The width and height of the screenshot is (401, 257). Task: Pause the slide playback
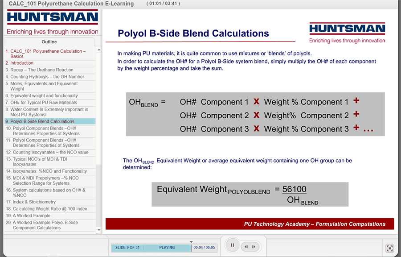pyautogui.click(x=232, y=245)
